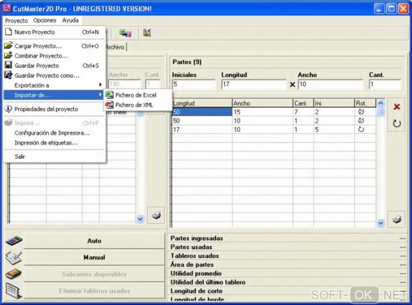Select Salir to exit
Image resolution: width=412 pixels, height=305 pixels.
click(54, 157)
